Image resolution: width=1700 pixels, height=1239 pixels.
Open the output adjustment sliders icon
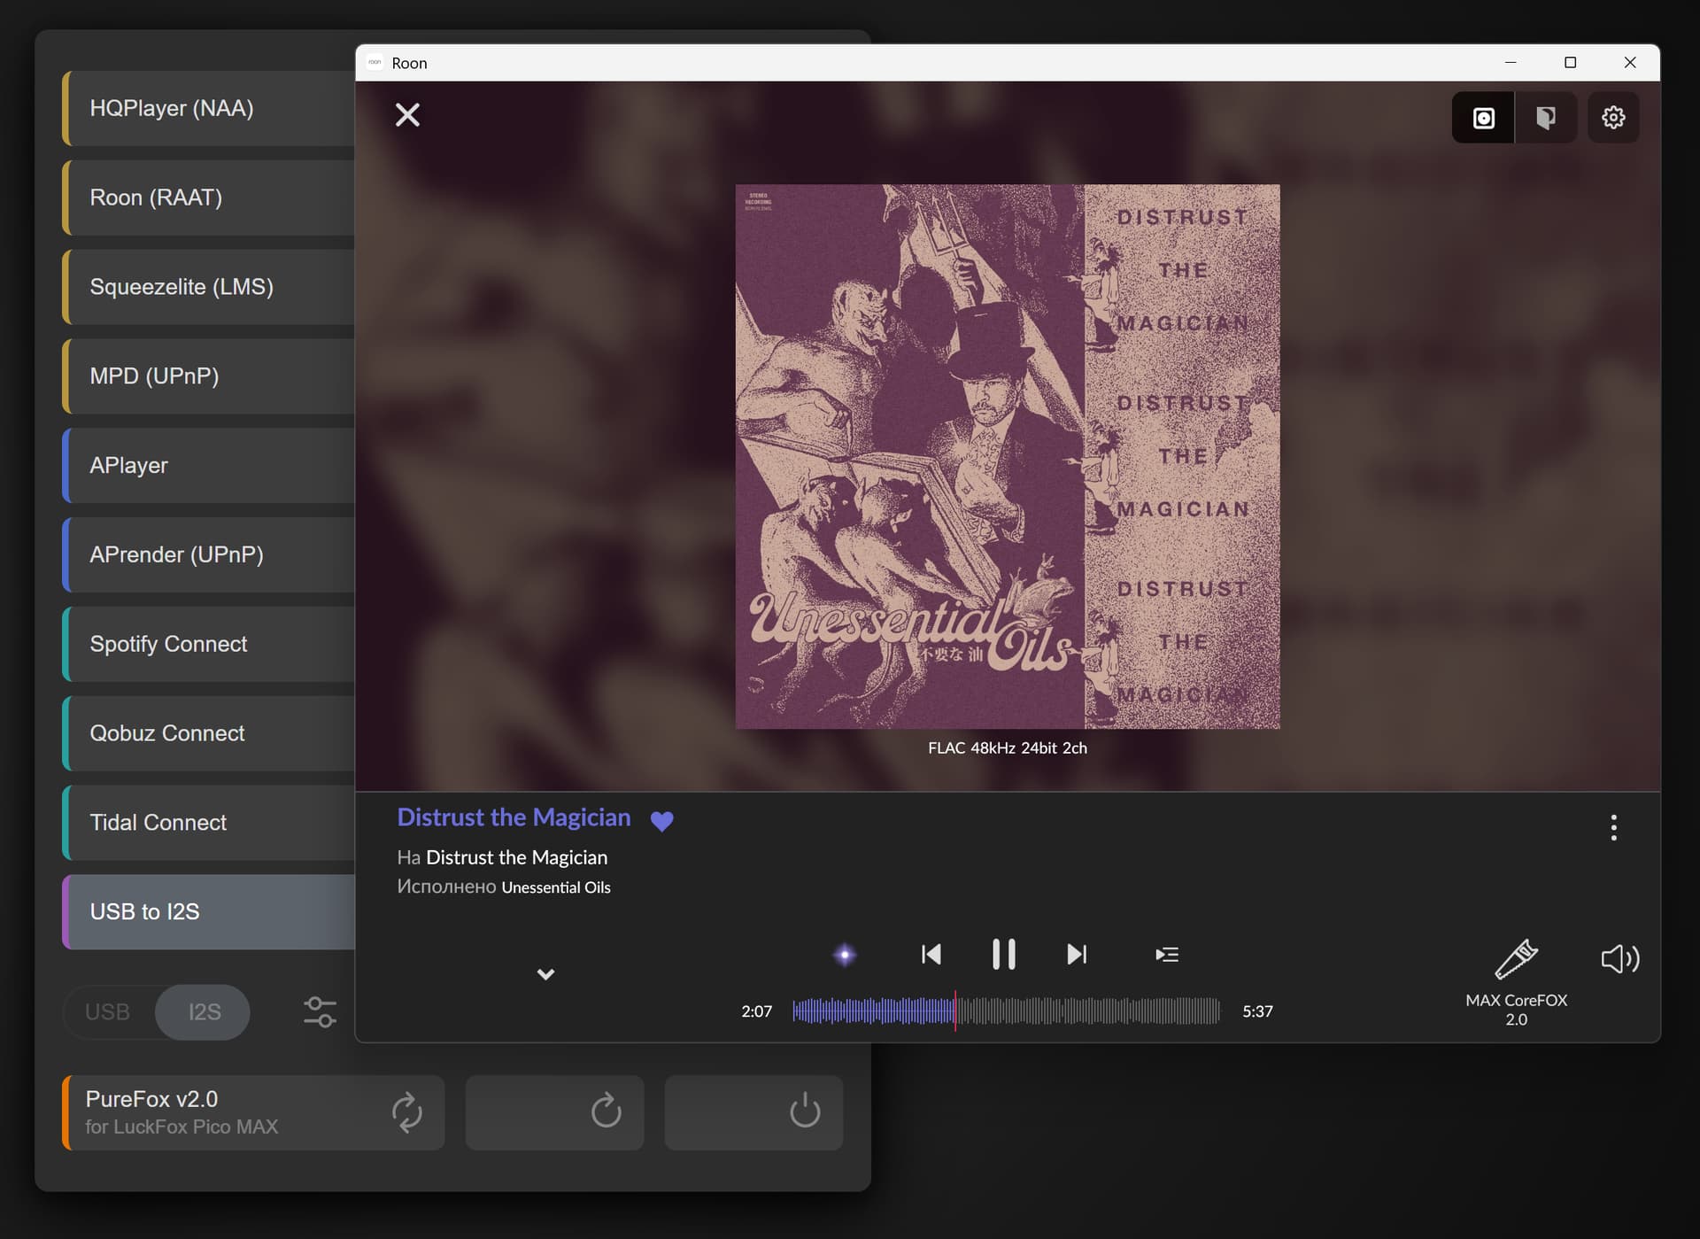320,1011
